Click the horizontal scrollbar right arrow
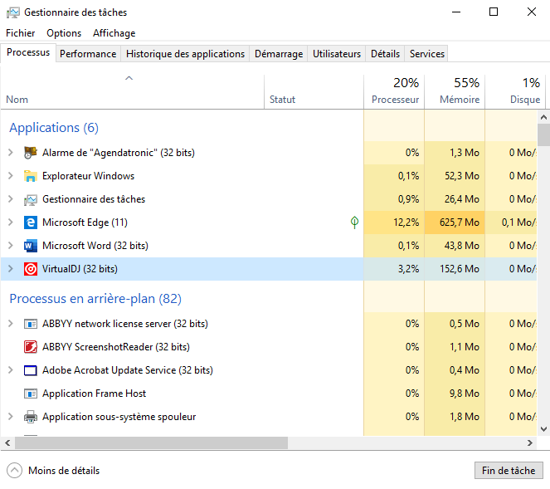The width and height of the screenshot is (550, 489). [x=530, y=443]
